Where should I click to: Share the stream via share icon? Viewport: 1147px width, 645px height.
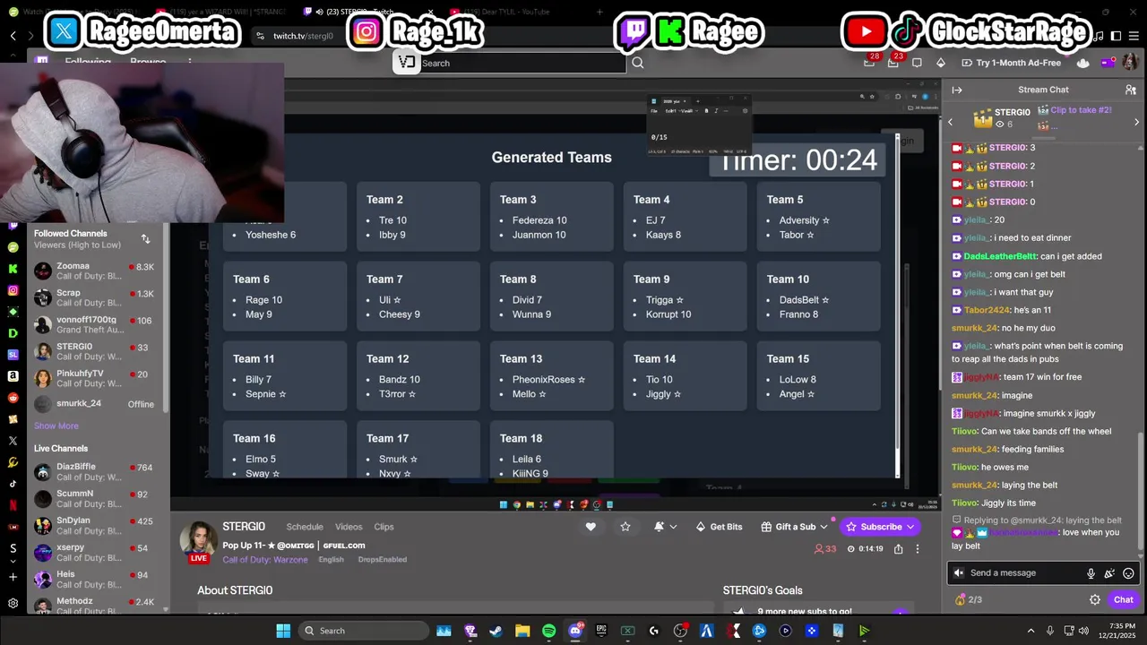click(x=898, y=549)
